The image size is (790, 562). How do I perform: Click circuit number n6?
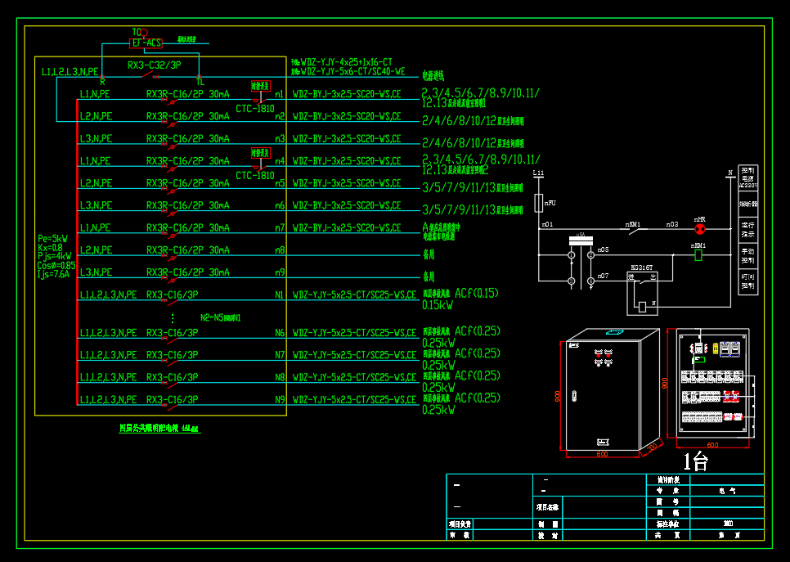tap(280, 205)
